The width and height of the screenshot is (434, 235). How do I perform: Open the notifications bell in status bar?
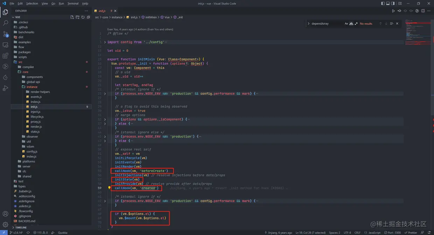429,233
